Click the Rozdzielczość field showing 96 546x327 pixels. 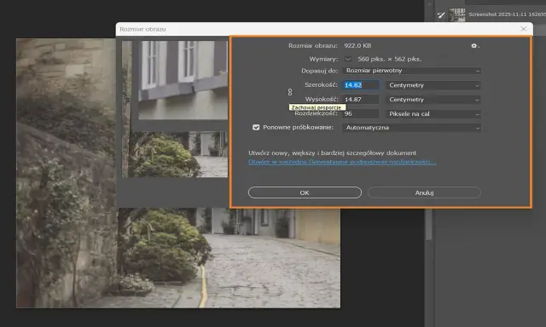pos(360,114)
